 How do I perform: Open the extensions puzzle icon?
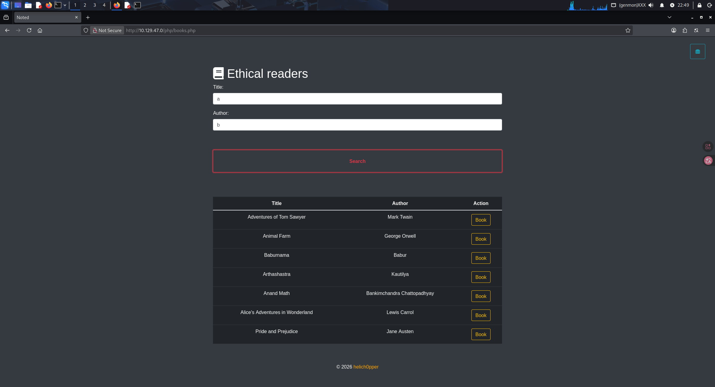tap(685, 30)
